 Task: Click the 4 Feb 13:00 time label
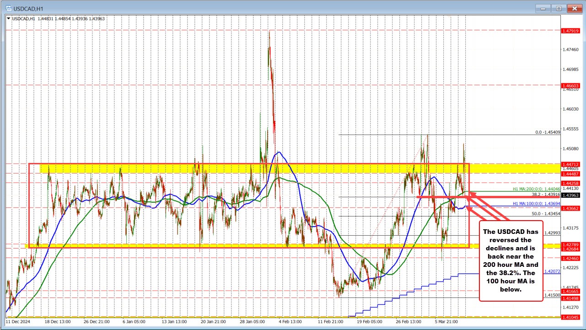coord(290,321)
